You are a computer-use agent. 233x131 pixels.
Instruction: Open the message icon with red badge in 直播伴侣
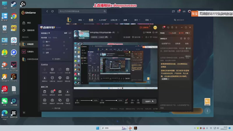pos(163,27)
